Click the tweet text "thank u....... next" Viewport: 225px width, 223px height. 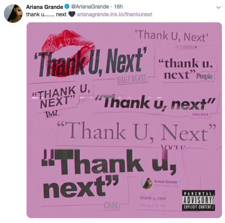tap(46, 14)
